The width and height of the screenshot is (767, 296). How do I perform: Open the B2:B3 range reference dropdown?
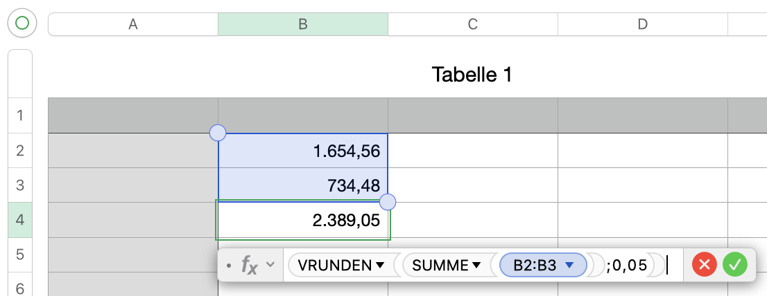[x=569, y=265]
